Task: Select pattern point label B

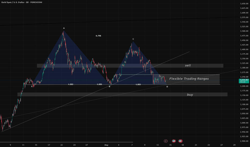Action: point(109,87)
